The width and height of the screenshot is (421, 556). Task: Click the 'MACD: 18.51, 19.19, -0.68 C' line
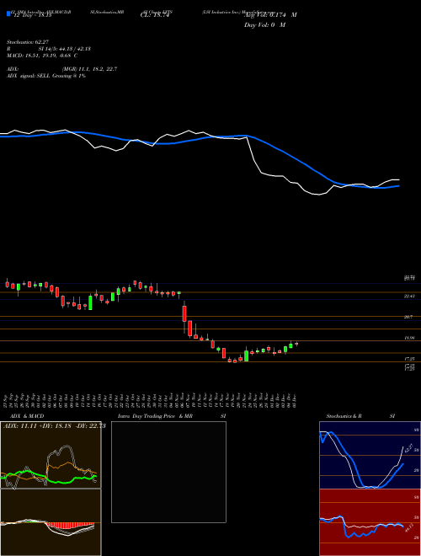pyautogui.click(x=42, y=56)
